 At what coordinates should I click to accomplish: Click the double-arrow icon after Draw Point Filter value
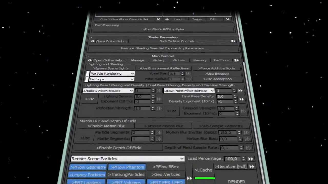[x=240, y=91]
